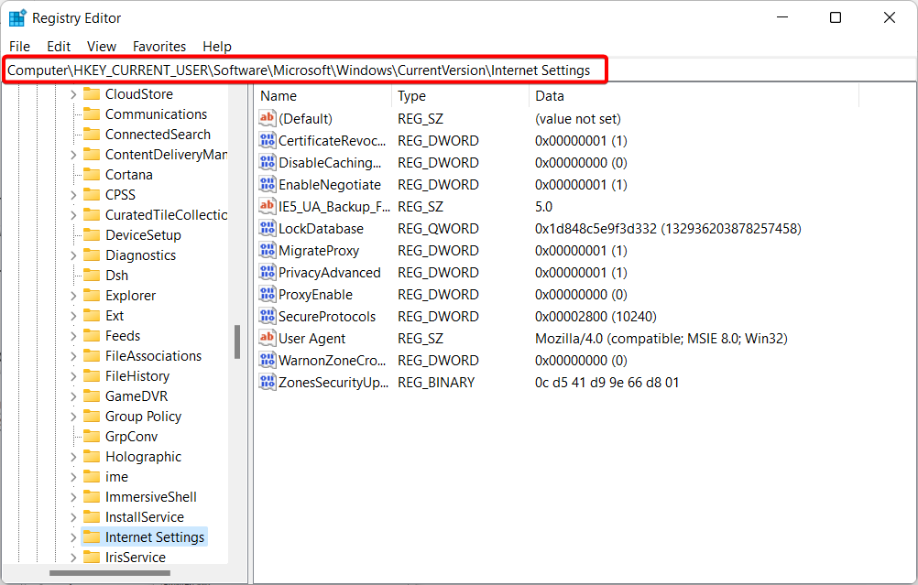Click the Cortana folder icon
The width and height of the screenshot is (918, 585).
pos(92,174)
